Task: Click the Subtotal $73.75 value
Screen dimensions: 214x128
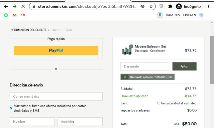Action: point(191,89)
